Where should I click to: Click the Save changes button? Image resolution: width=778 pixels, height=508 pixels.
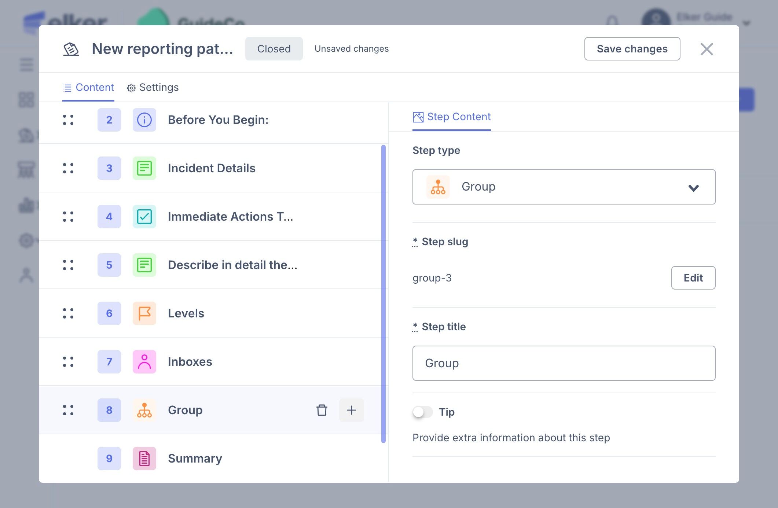tap(632, 49)
